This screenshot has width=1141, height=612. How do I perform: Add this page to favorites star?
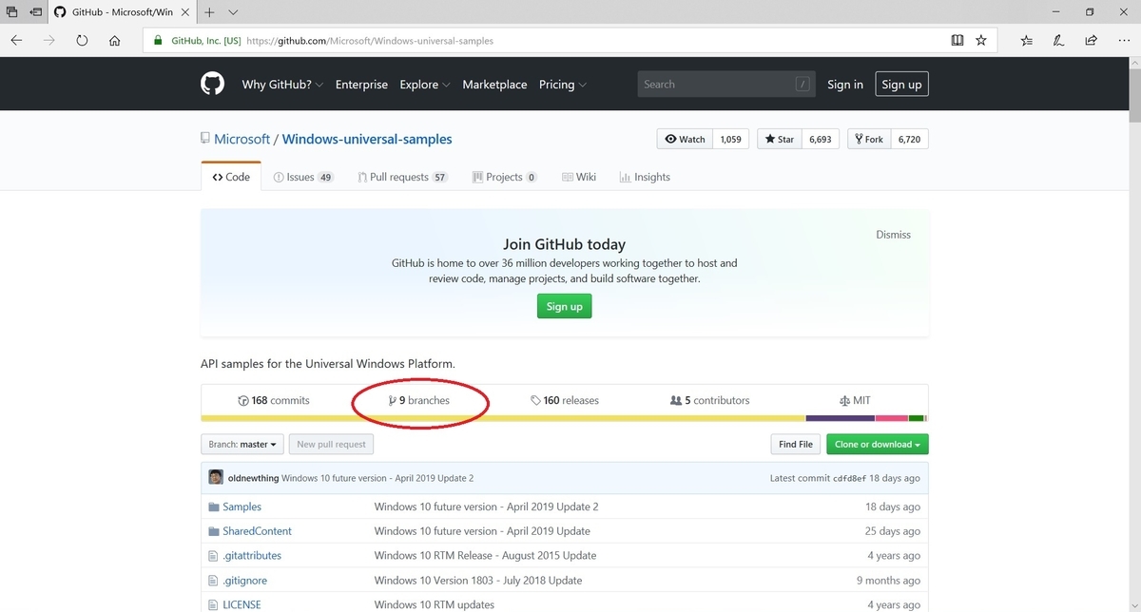tap(981, 41)
